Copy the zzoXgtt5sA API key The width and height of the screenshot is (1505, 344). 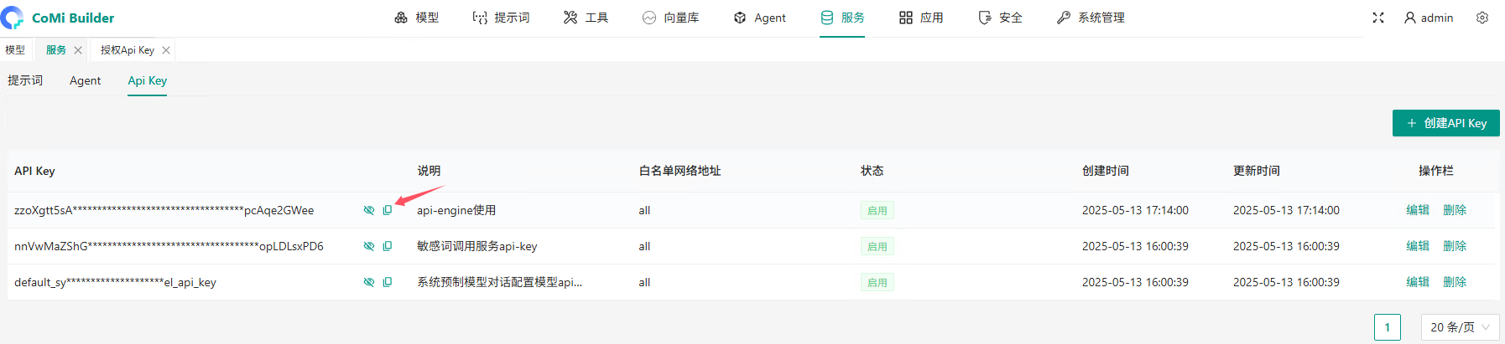(x=388, y=210)
